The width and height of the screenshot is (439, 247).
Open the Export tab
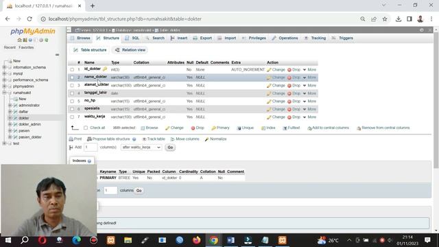[202, 38]
